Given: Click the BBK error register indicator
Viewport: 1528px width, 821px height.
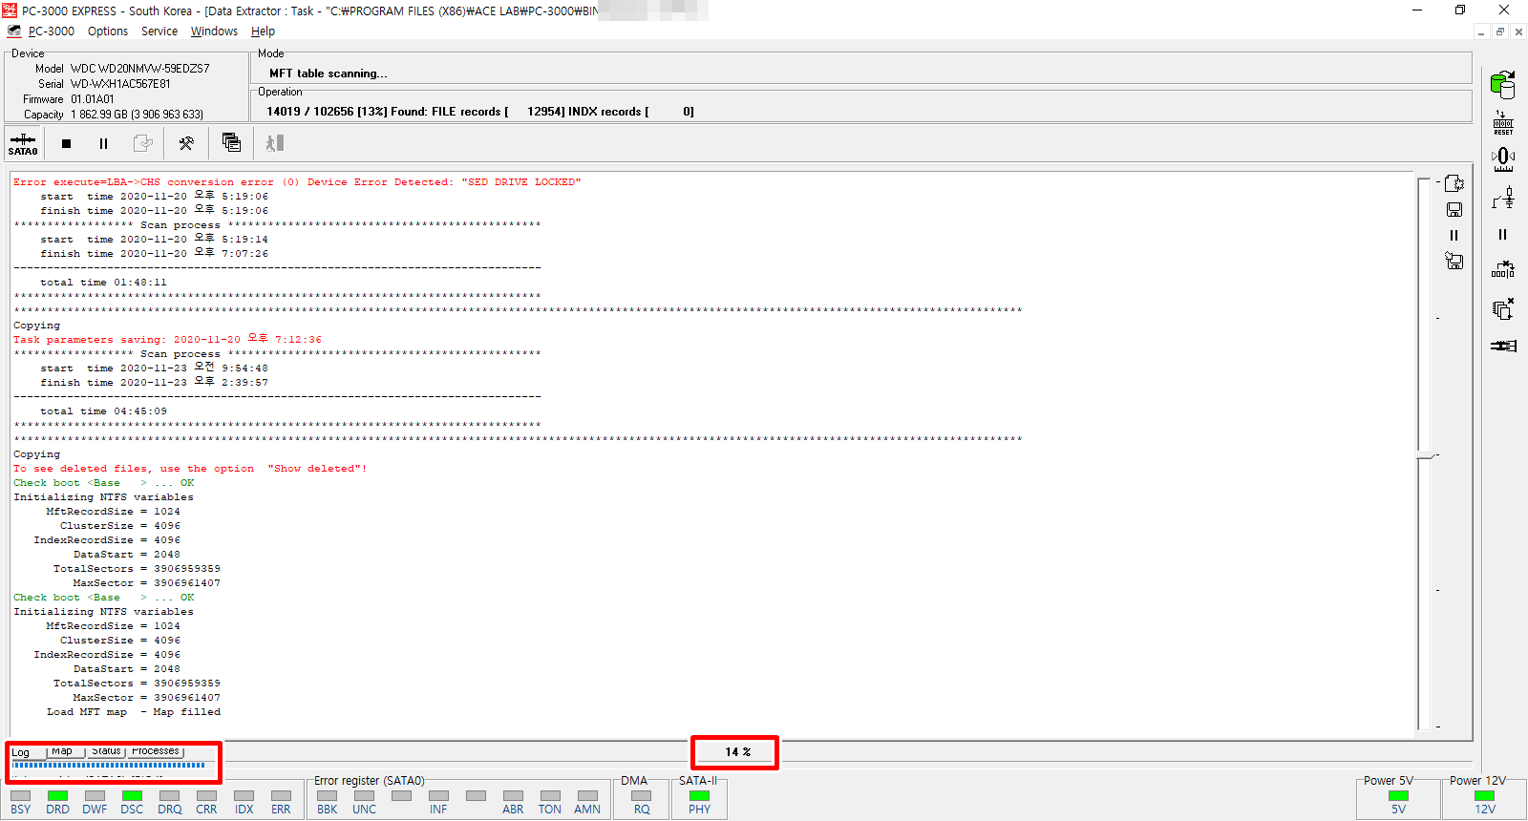Looking at the screenshot, I should (x=328, y=796).
